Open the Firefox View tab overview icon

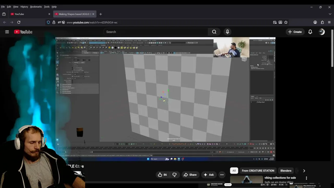(x=4, y=14)
